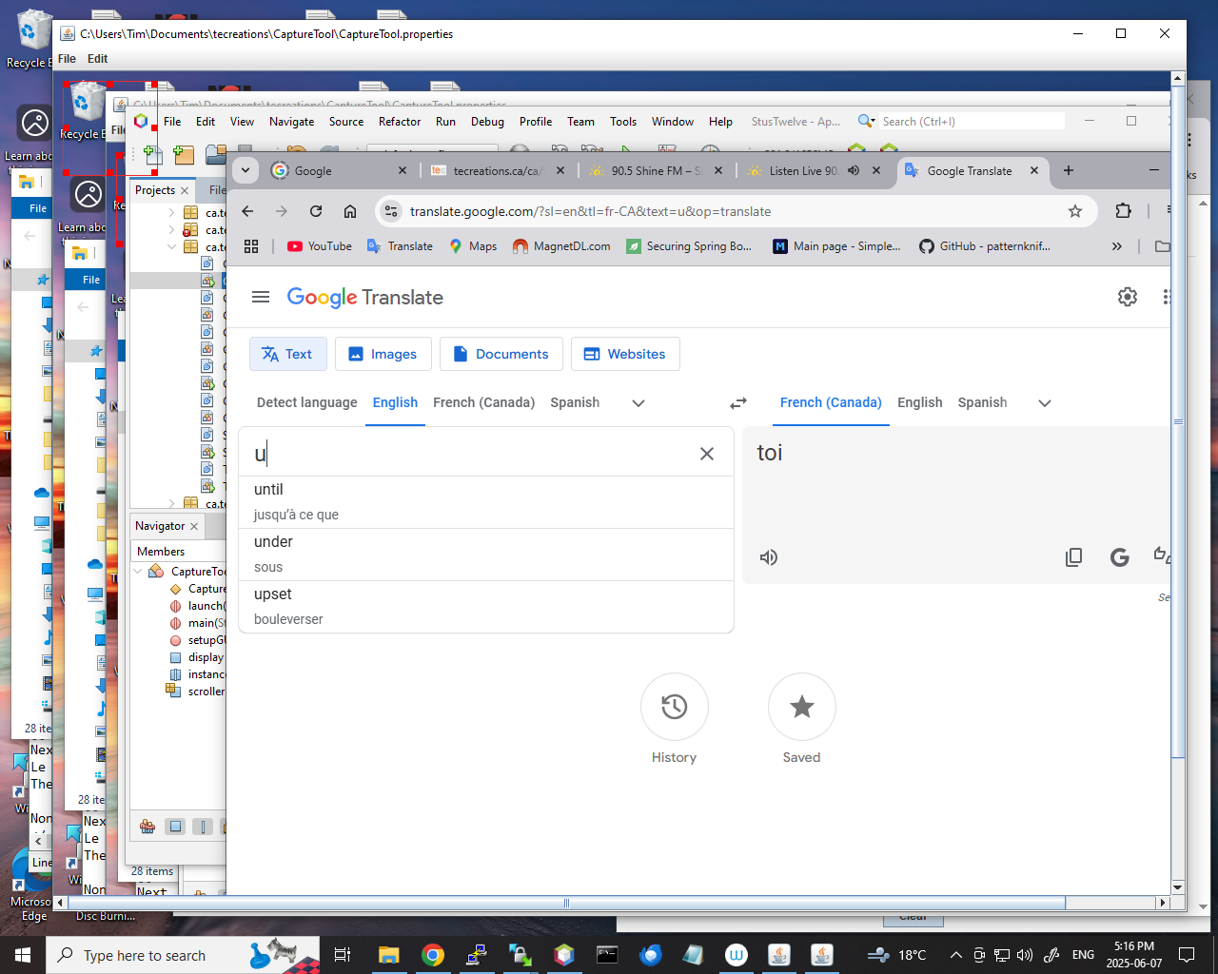
Task: Expand more source languages list
Action: pos(638,403)
